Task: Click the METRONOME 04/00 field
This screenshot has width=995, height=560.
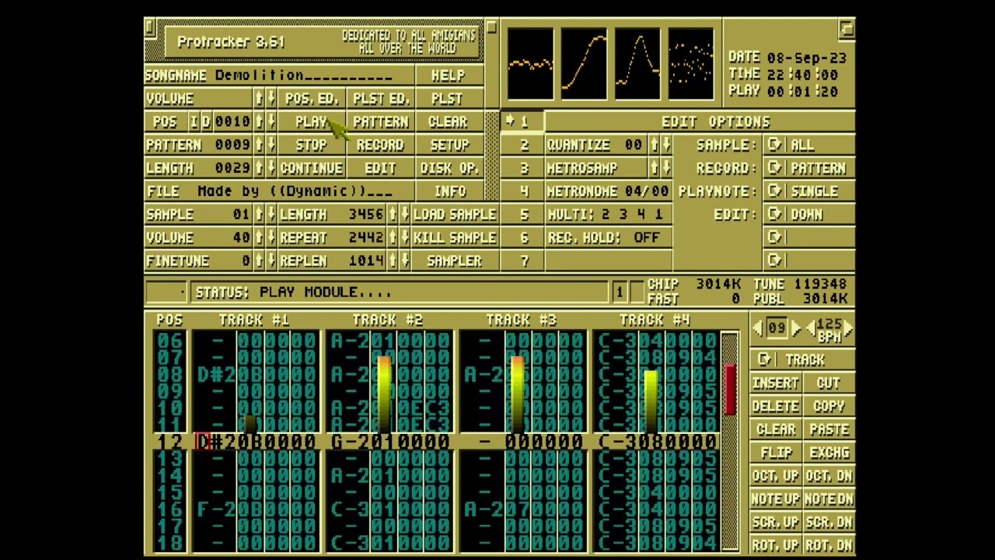Action: point(609,191)
